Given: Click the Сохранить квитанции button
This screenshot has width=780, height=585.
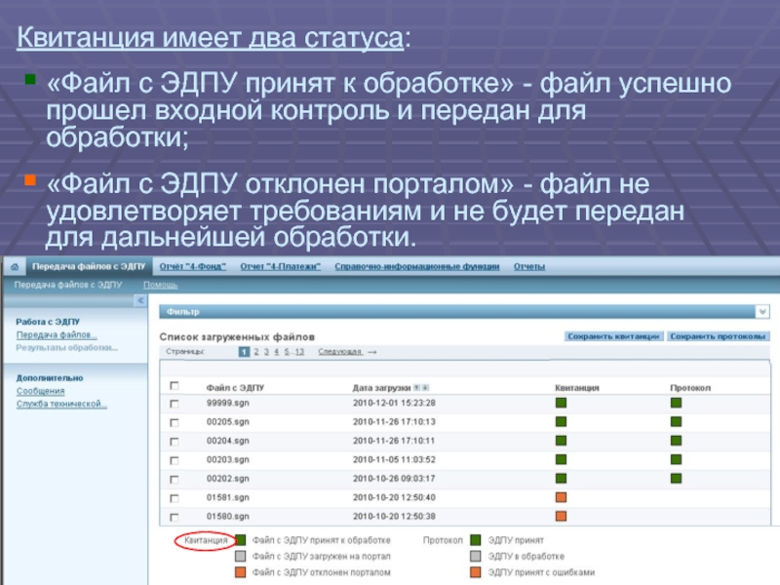Looking at the screenshot, I should click(613, 336).
